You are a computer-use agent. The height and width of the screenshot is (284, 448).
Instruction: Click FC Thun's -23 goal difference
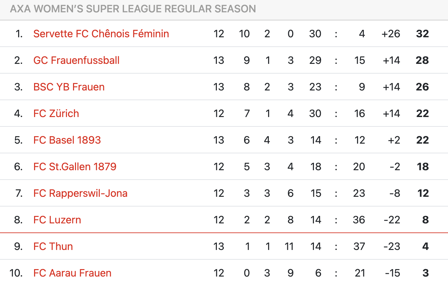[392, 246]
